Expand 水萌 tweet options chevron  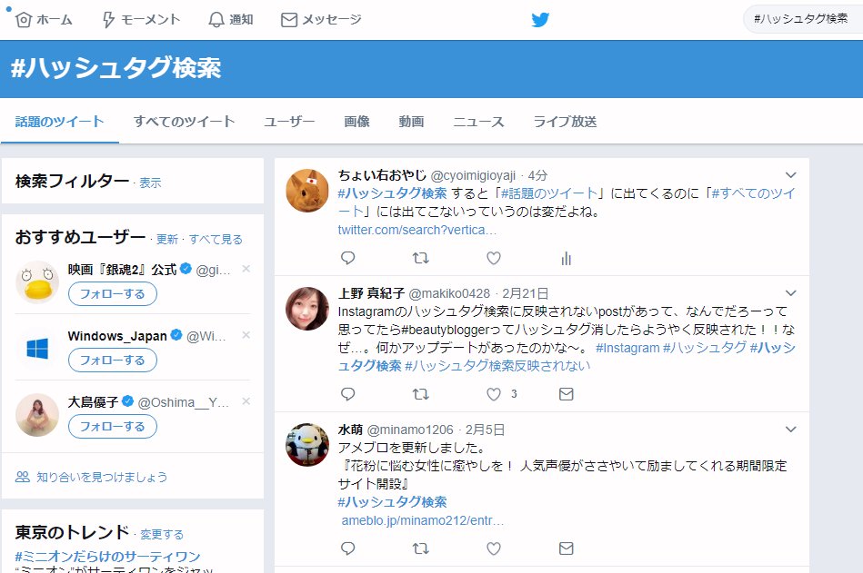tap(790, 430)
